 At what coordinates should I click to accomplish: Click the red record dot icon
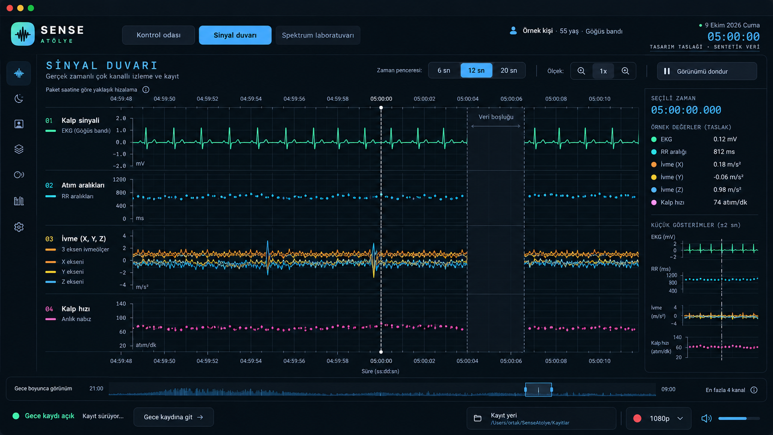click(637, 418)
